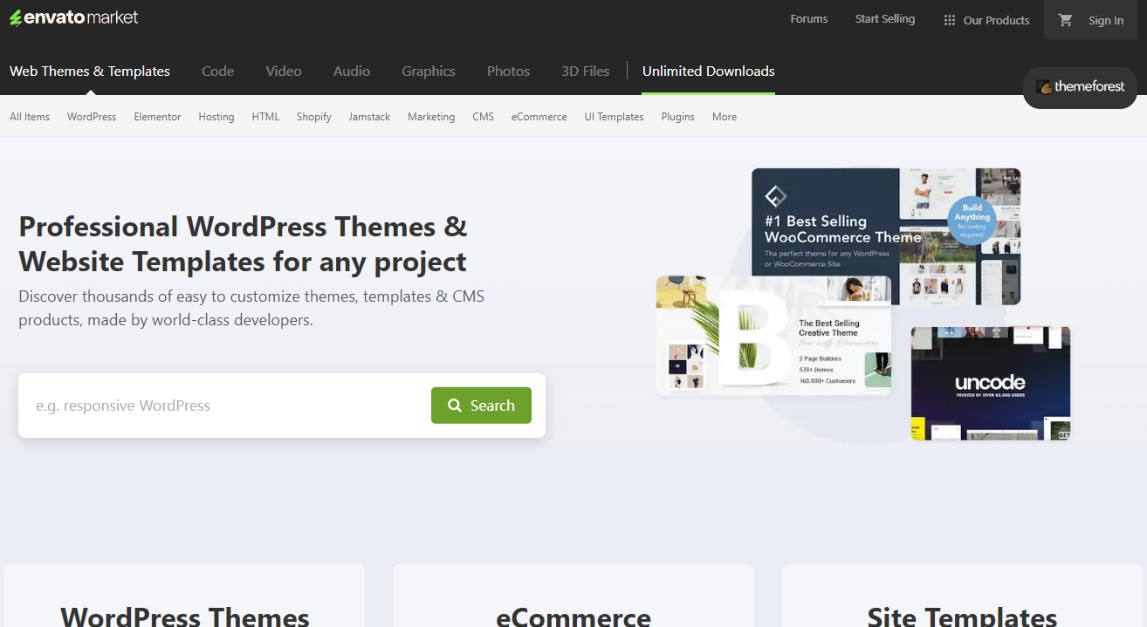Open Unlimited Downloads
The width and height of the screenshot is (1147, 627).
click(x=709, y=72)
